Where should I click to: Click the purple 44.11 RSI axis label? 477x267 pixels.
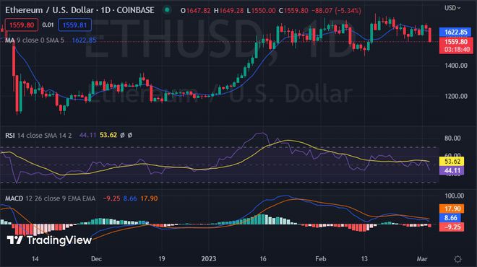tap(452, 170)
